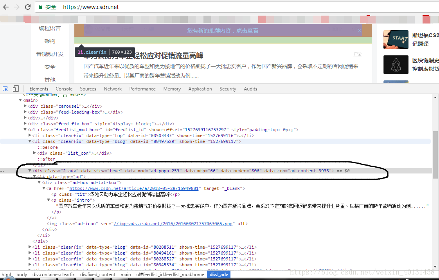Click the green secure padlock icon
This screenshot has width=439, height=280.
(x=40, y=7)
